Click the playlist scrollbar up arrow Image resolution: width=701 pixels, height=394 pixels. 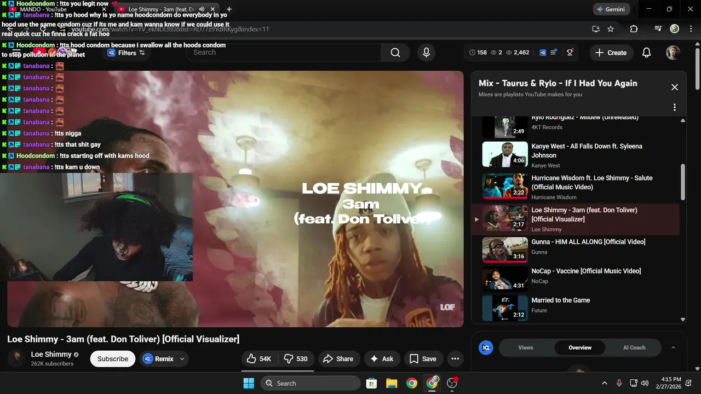click(x=683, y=120)
